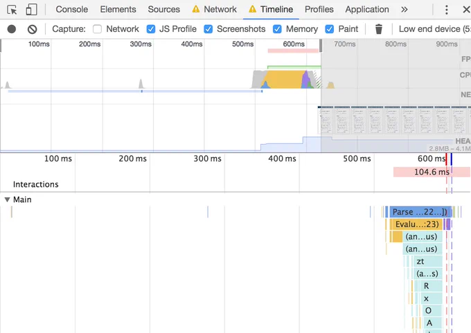The width and height of the screenshot is (471, 333).
Task: Click the heap memory range label
Action: coord(450,149)
